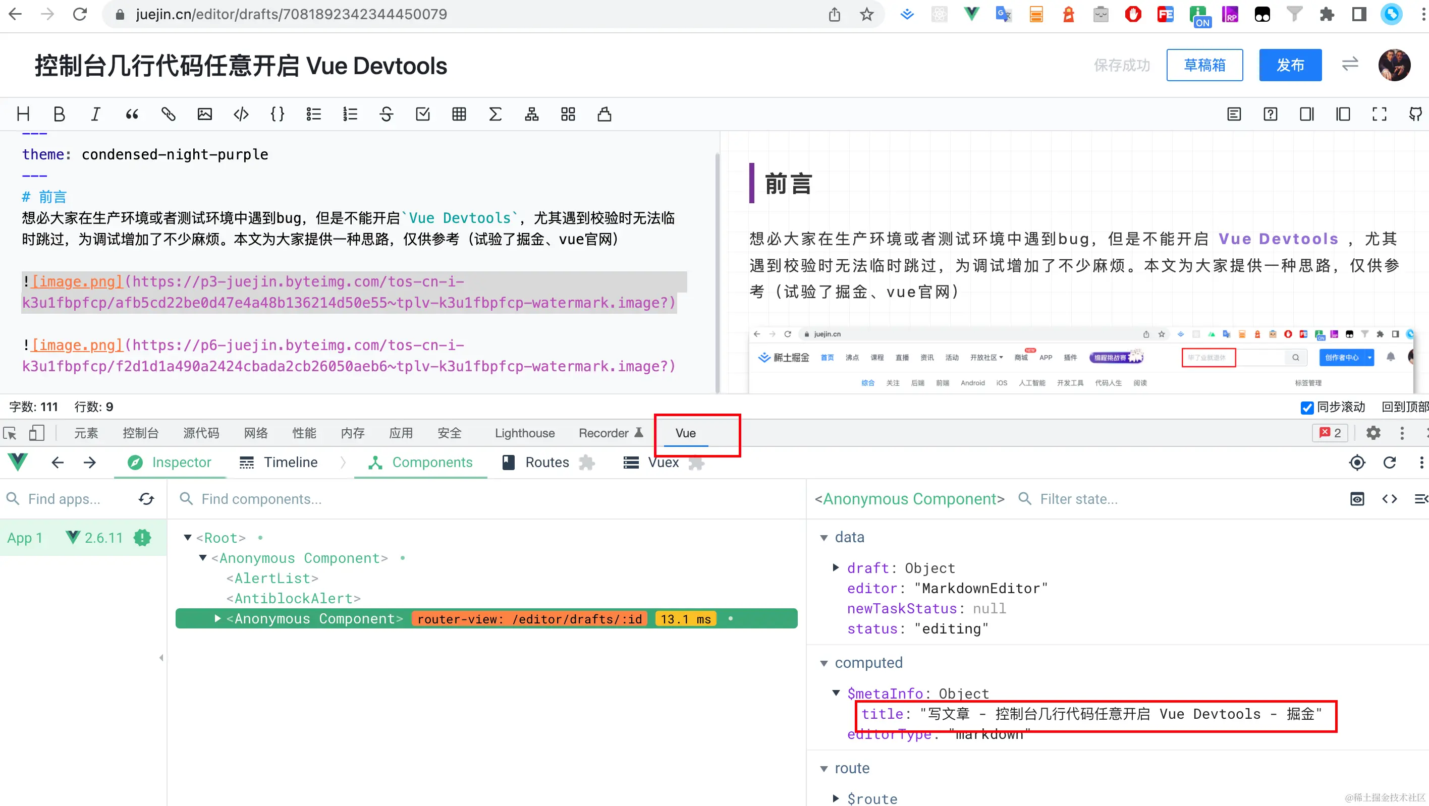Click the select component target icon in Vue devtools

pyautogui.click(x=1357, y=463)
